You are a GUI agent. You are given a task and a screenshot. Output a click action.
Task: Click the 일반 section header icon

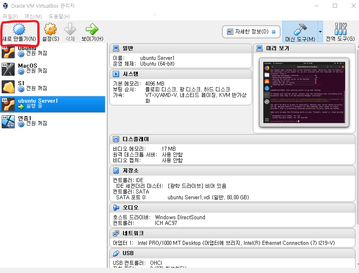click(116, 48)
